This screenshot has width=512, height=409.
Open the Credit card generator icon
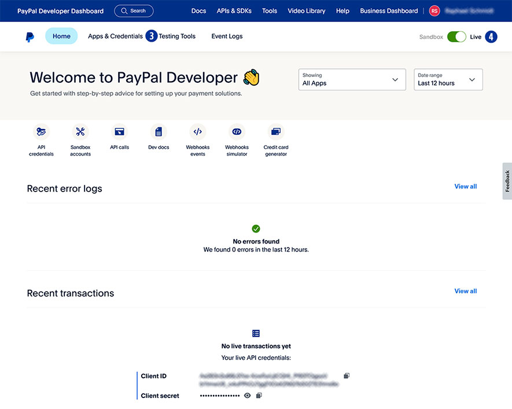tap(276, 132)
